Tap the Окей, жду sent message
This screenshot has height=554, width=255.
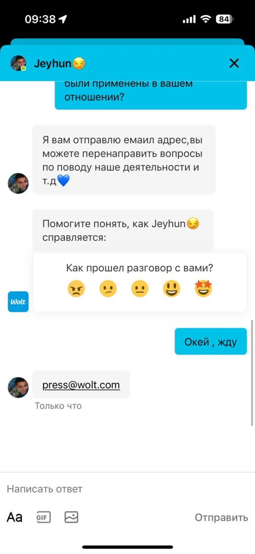(211, 342)
